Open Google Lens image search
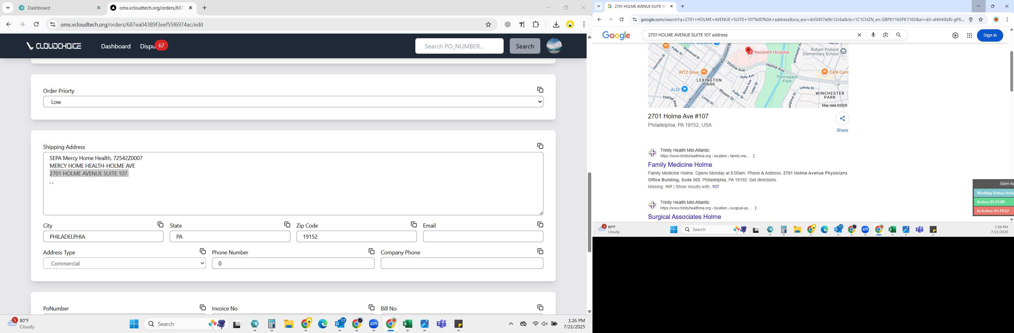 [886, 35]
